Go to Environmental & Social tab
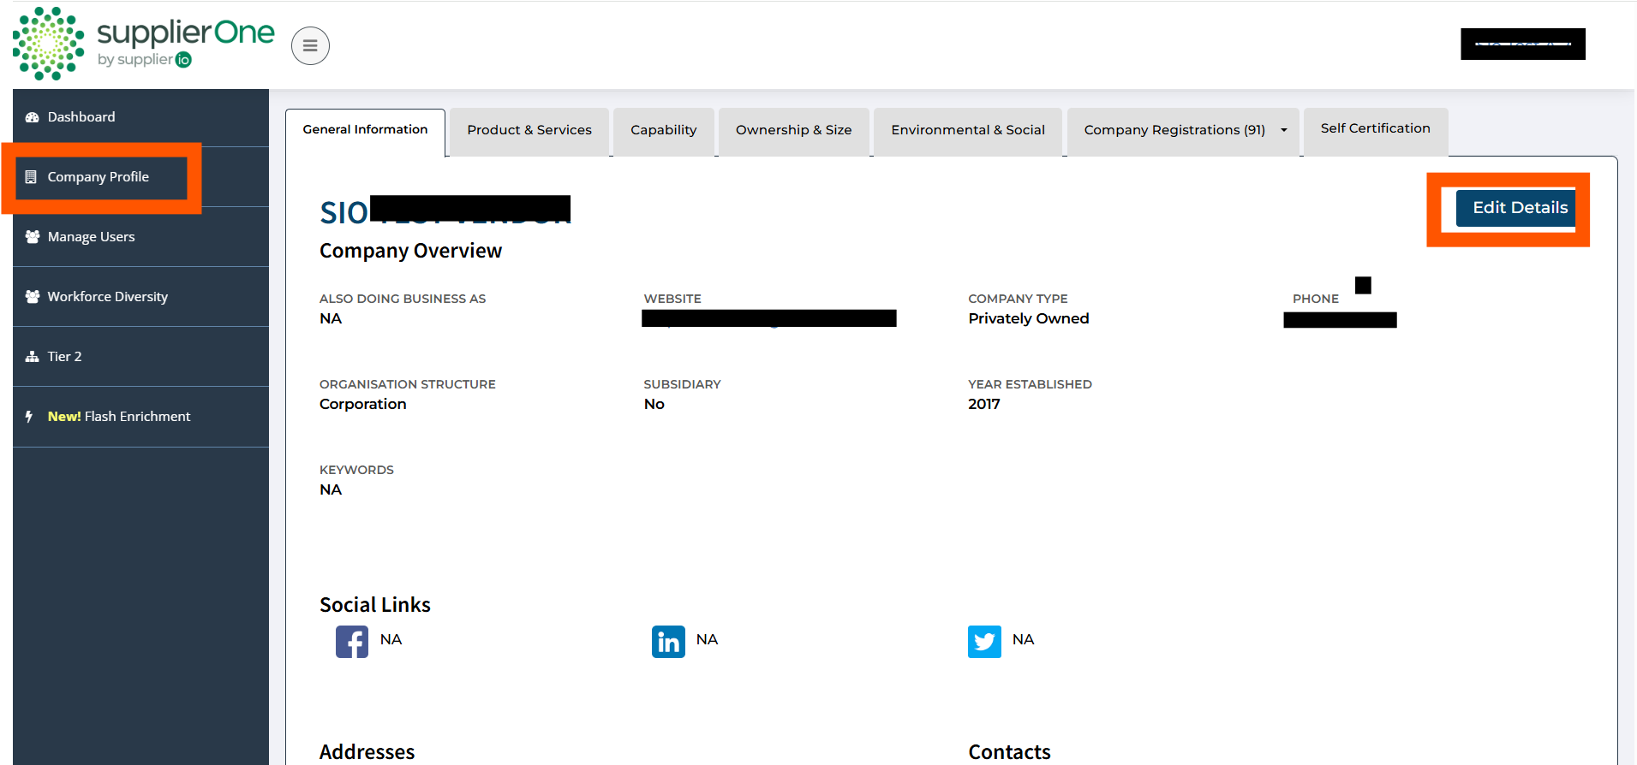The image size is (1637, 765). (967, 130)
